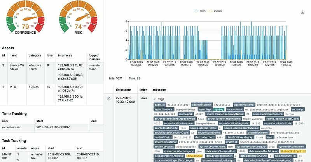
Task: Select the MTU asset name
Action: coord(13,87)
